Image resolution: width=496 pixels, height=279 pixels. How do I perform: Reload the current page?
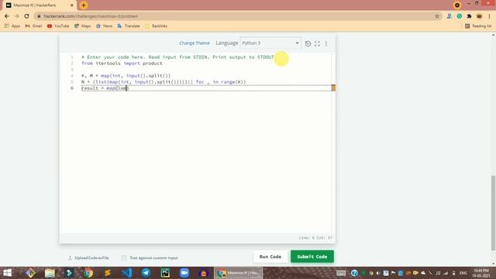coord(26,16)
